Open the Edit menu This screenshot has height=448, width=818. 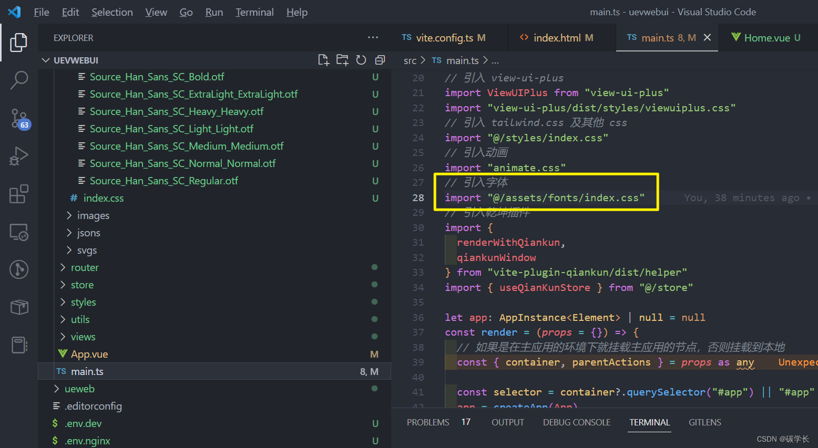coord(70,12)
